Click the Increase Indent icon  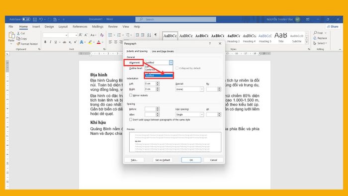click(143, 35)
